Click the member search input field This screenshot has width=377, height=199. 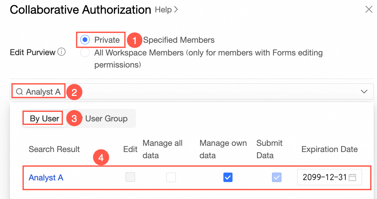coord(196,92)
